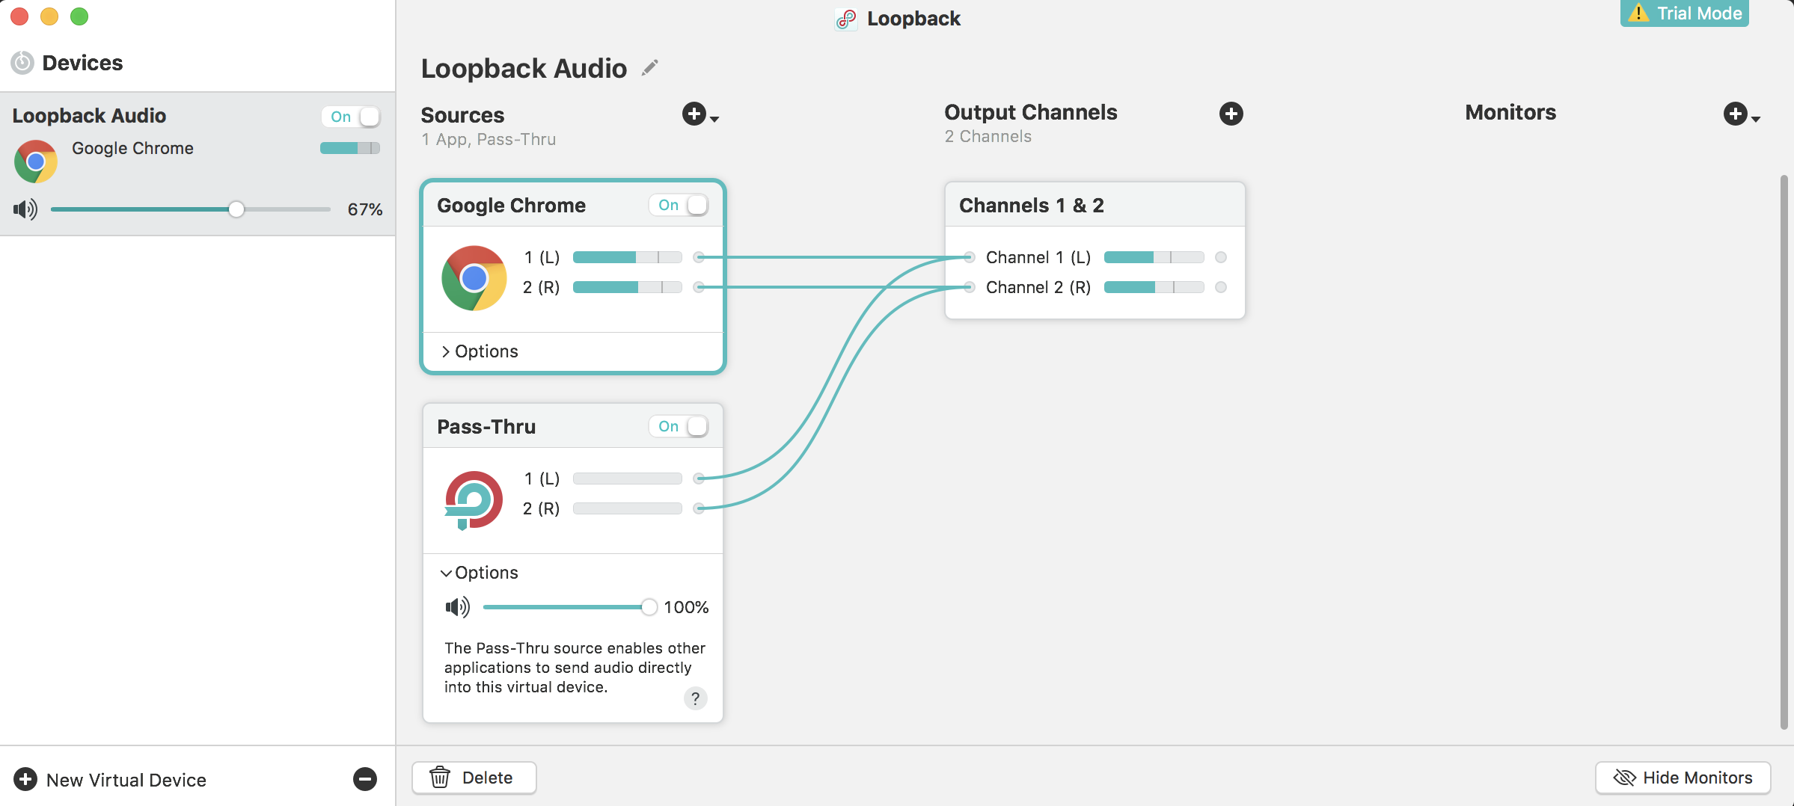Click the minus icon to remove virtual device
The width and height of the screenshot is (1794, 806).
click(364, 779)
